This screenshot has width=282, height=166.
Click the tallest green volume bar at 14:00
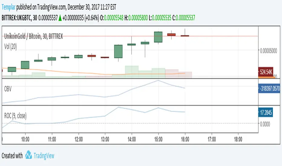pyautogui.click(x=132, y=72)
